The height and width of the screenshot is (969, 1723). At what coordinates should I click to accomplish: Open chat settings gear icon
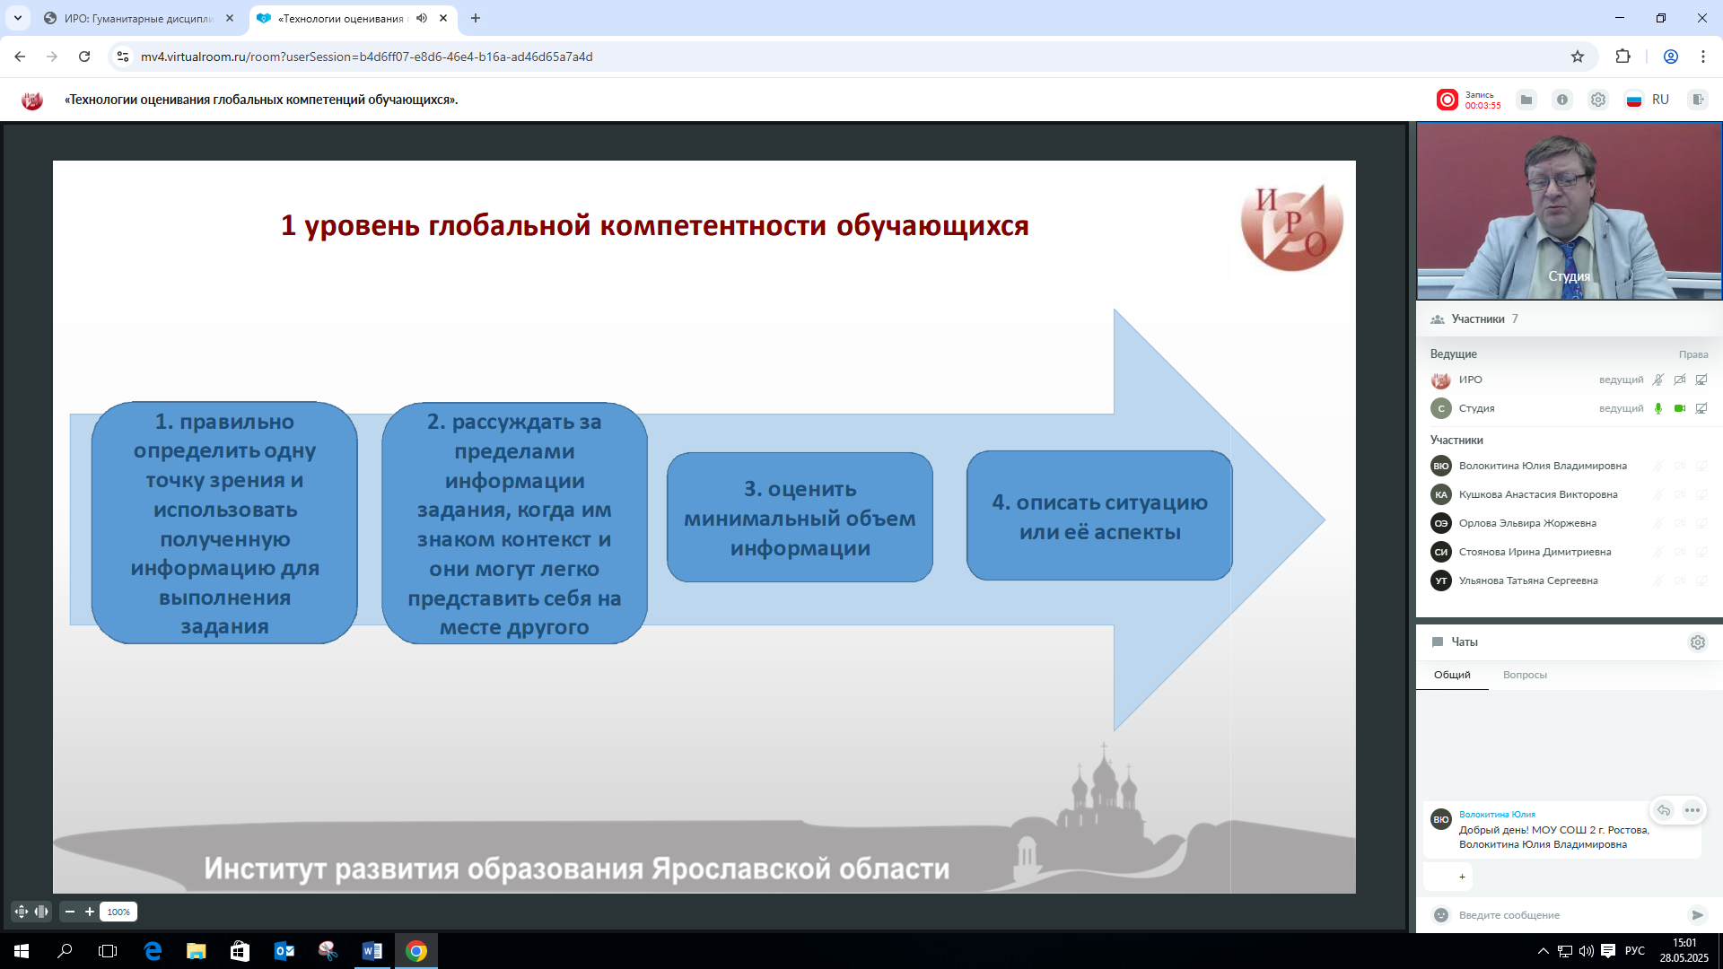1697,642
